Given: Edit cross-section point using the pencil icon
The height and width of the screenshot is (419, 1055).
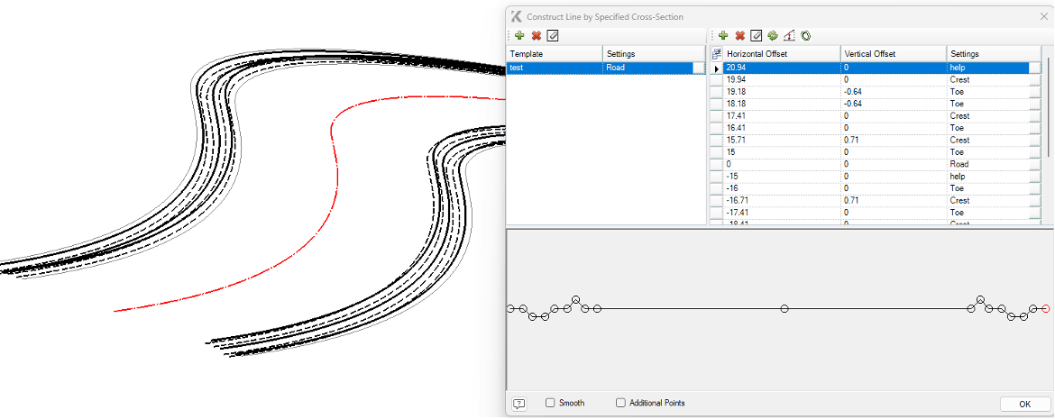Looking at the screenshot, I should click(x=757, y=35).
